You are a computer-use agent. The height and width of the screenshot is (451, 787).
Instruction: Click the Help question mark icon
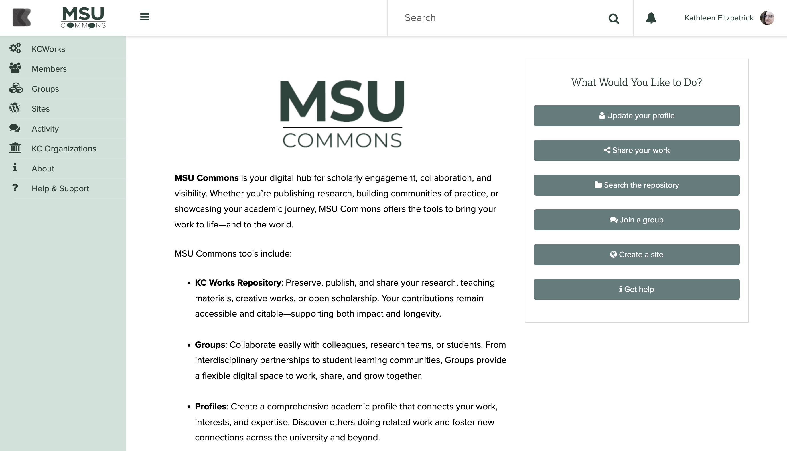click(x=15, y=188)
